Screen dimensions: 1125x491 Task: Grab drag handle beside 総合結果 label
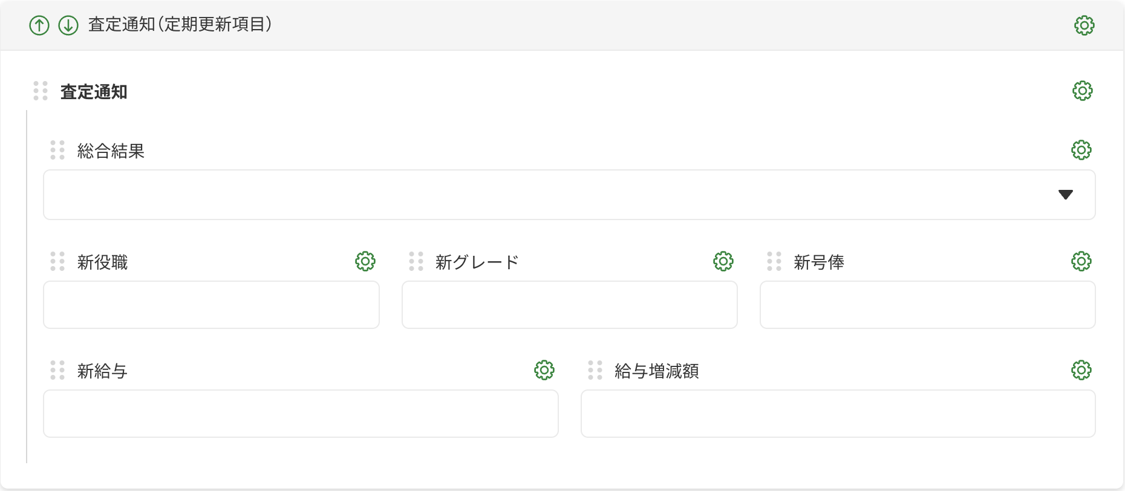pyautogui.click(x=57, y=150)
